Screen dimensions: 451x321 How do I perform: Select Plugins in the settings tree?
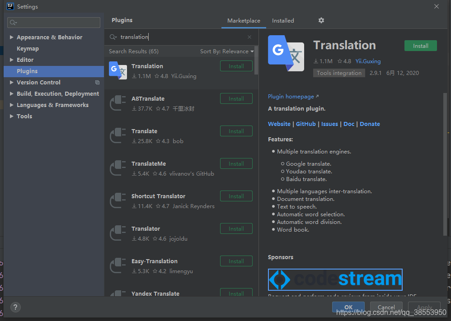pos(54,71)
